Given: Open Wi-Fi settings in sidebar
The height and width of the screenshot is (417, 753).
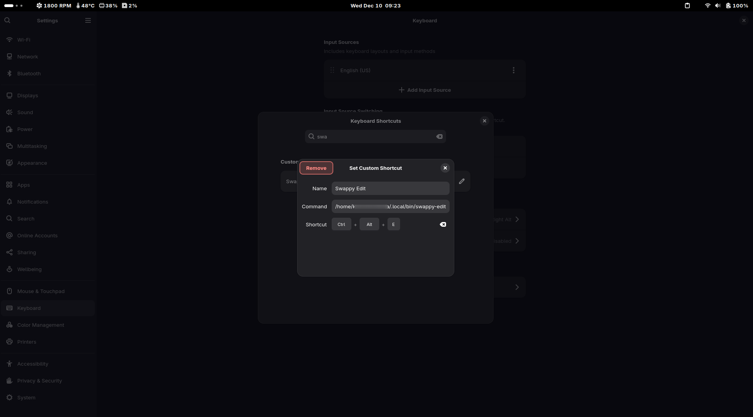Looking at the screenshot, I should (24, 40).
